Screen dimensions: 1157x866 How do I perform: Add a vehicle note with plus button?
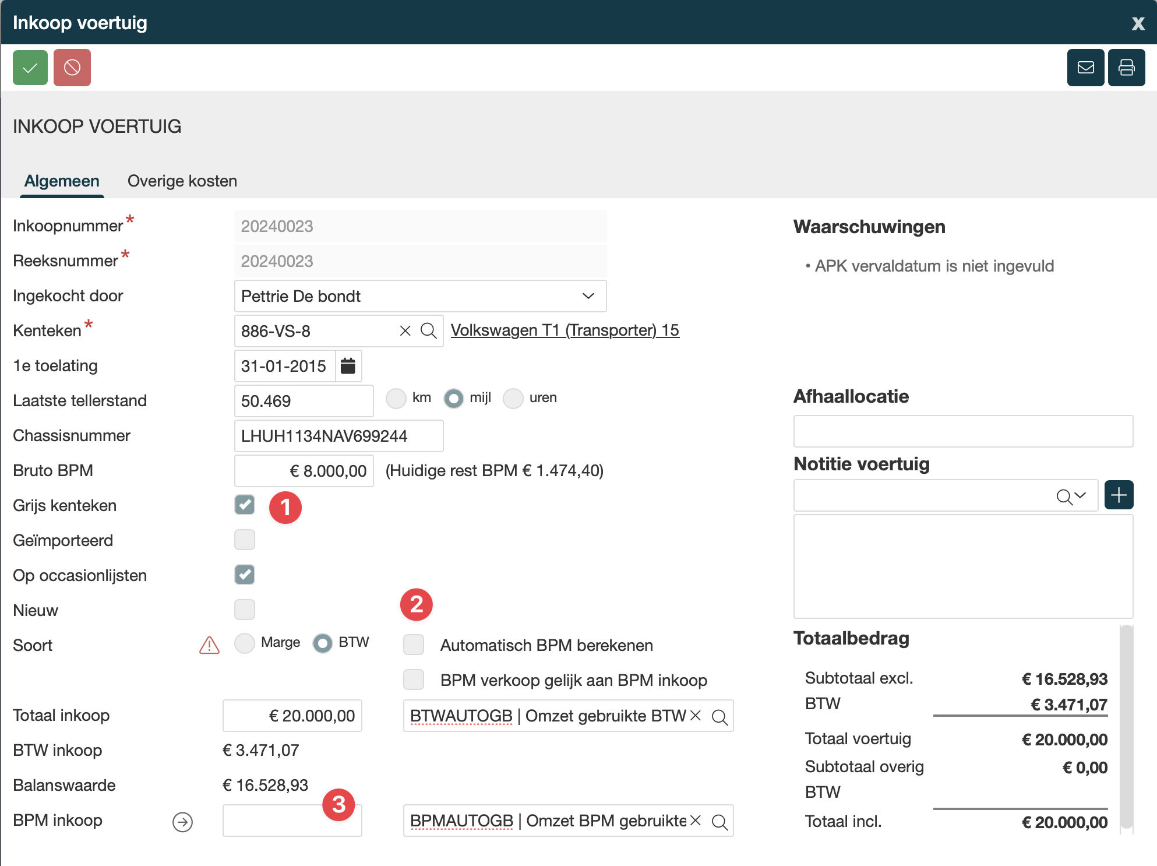click(x=1118, y=495)
